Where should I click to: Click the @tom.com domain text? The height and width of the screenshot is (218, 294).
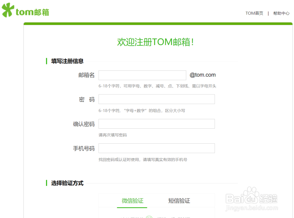[203, 75]
